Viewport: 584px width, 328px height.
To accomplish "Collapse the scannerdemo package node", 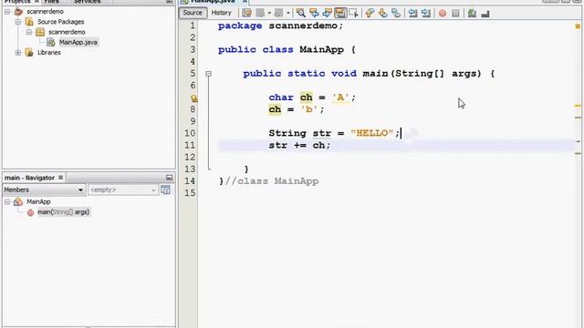I will [x=28, y=32].
